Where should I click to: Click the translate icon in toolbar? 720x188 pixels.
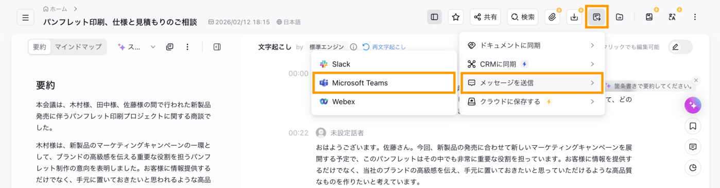[672, 17]
